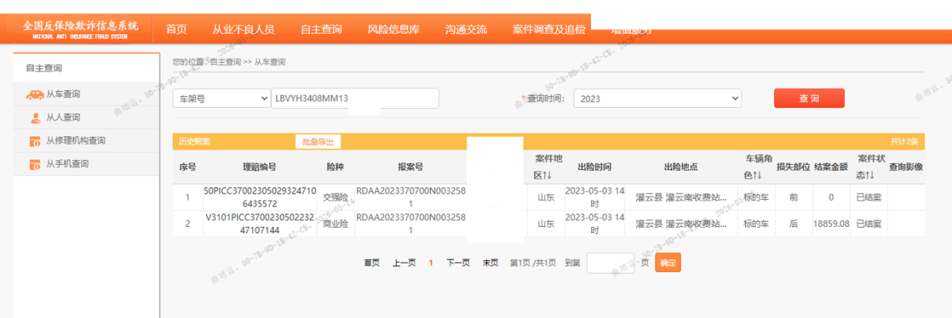The image size is (952, 318).
Task: Click the report number in the 交强险 row
Action: pyautogui.click(x=410, y=197)
